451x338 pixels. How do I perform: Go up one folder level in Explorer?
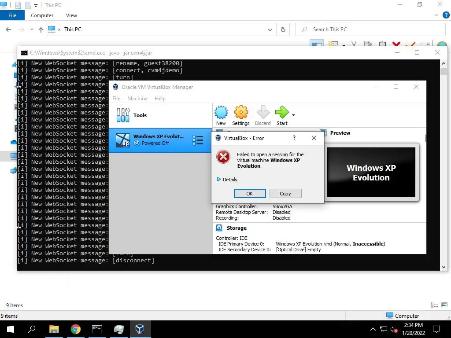(41, 29)
